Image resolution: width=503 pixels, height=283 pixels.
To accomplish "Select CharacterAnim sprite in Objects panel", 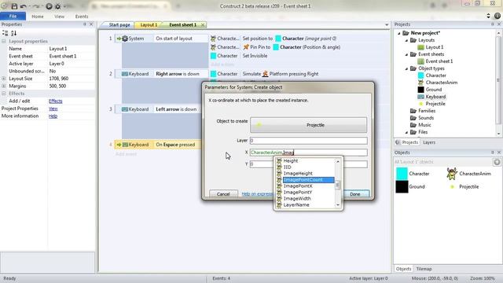I will point(452,174).
